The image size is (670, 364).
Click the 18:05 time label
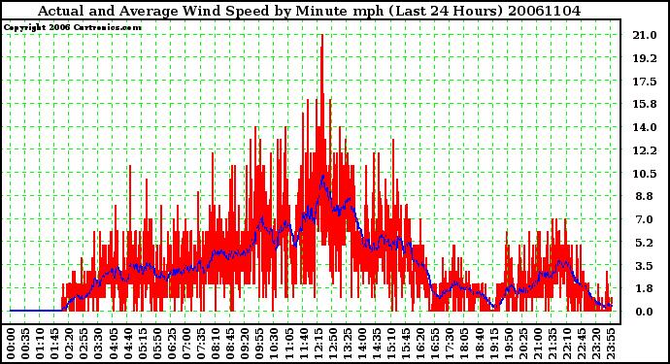click(464, 344)
